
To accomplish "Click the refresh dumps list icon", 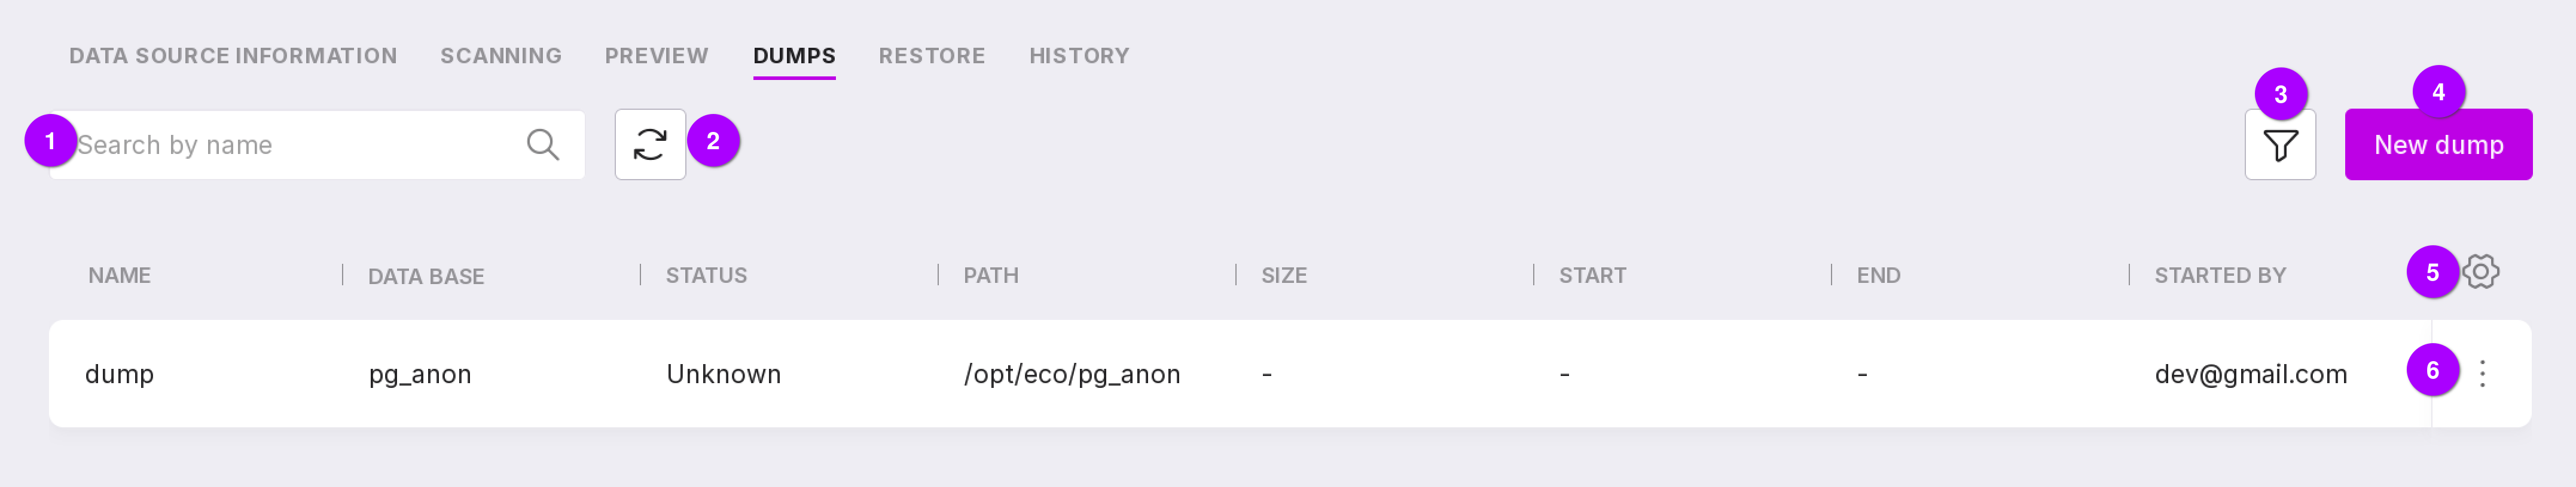I will (650, 144).
